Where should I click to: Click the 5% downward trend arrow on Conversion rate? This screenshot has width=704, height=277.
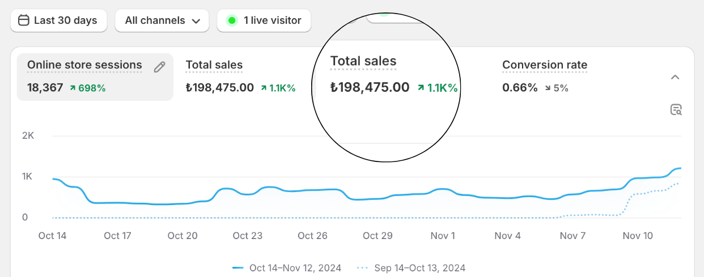coord(548,88)
